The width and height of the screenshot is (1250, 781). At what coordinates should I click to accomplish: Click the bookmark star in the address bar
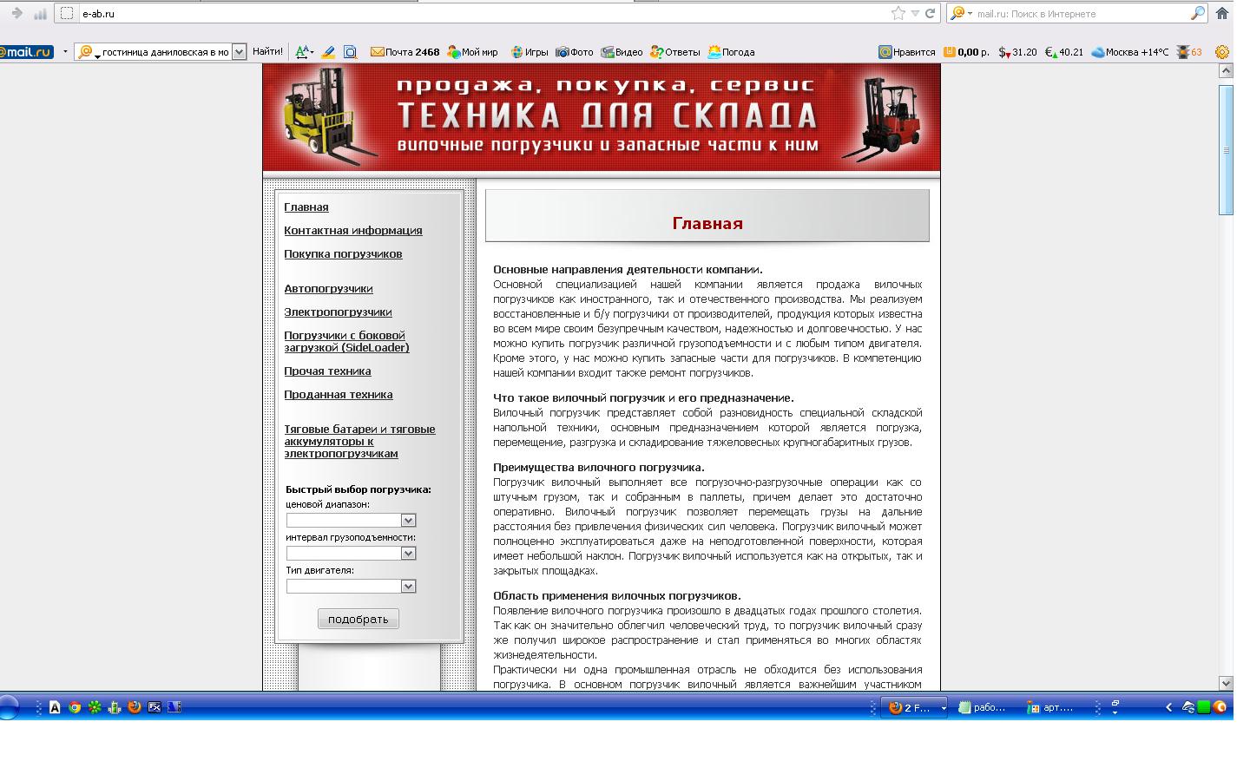click(x=898, y=13)
